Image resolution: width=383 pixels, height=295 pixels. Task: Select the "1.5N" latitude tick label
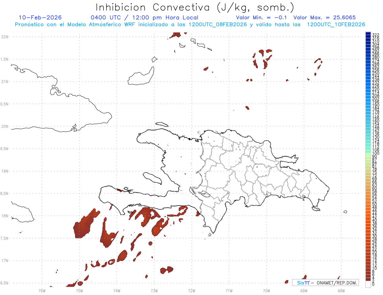4,59
